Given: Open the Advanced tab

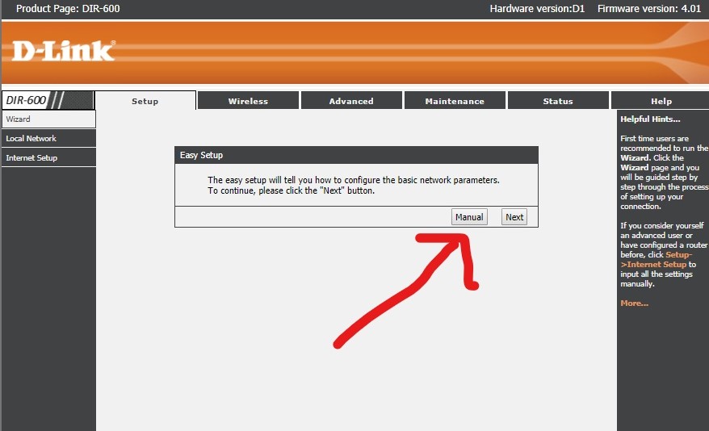Looking at the screenshot, I should tap(351, 101).
